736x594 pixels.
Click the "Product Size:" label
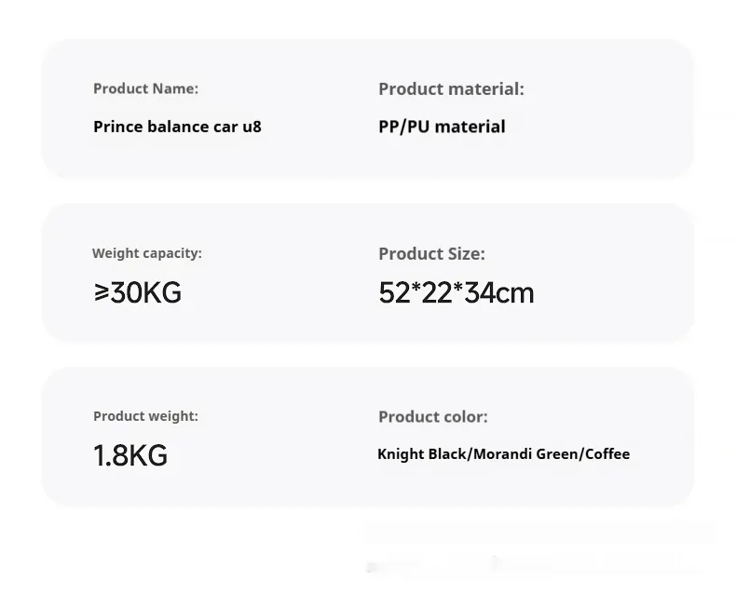coord(431,253)
